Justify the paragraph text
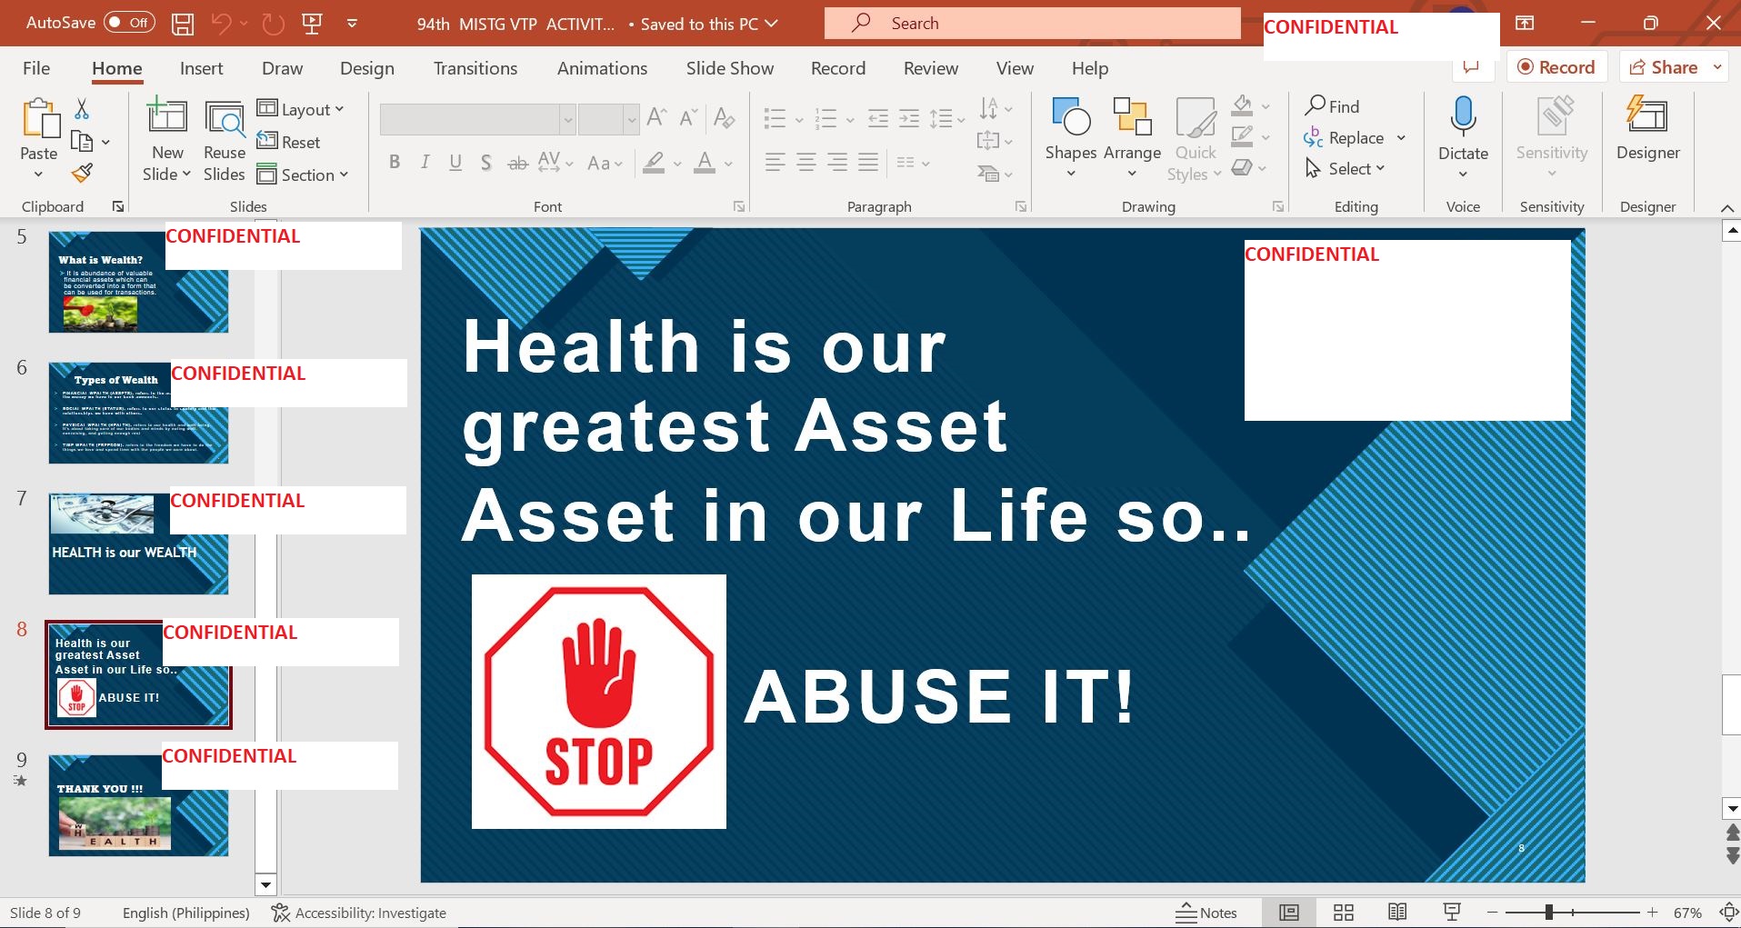 (x=868, y=163)
